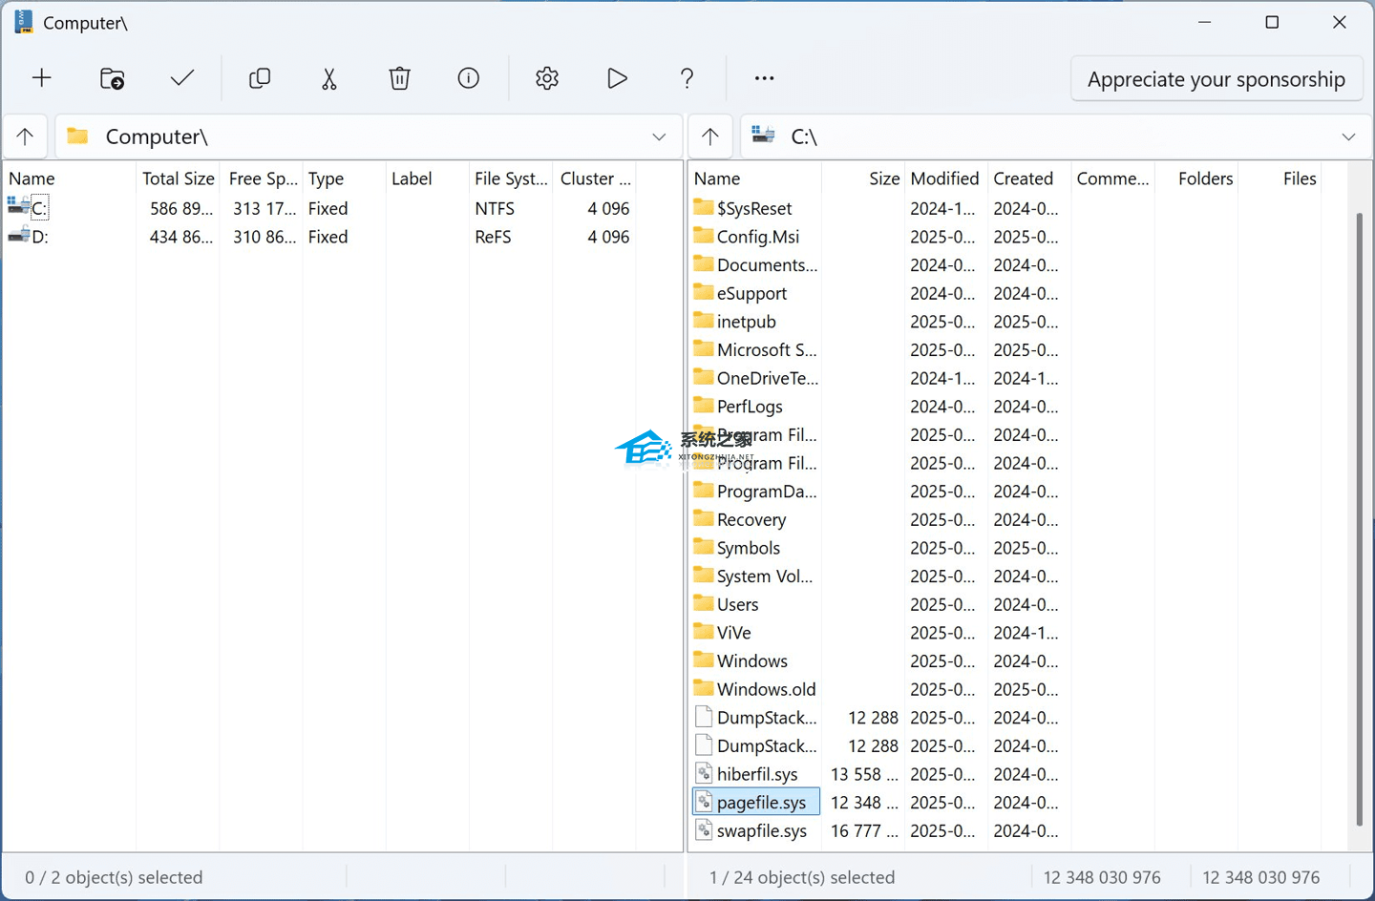
Task: Click the Test checkmark toolbar icon
Action: pyautogui.click(x=182, y=78)
